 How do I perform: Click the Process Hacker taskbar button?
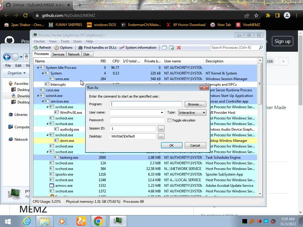coord(118,221)
